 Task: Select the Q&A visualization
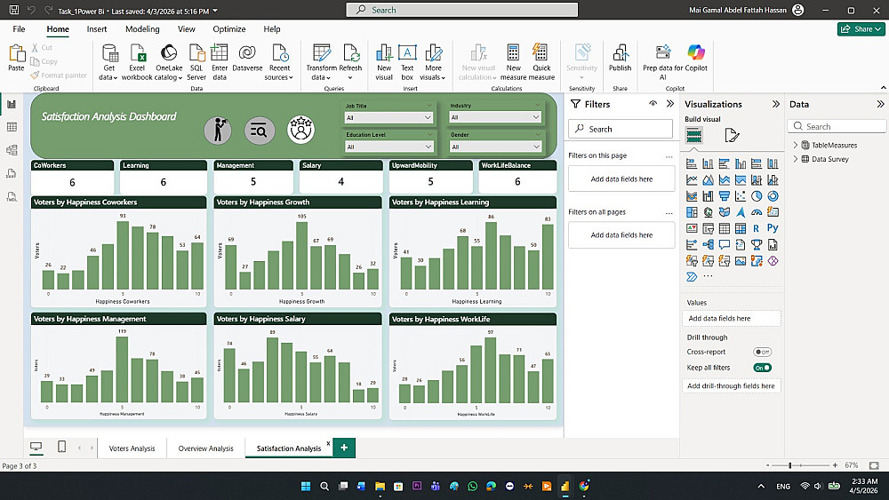pos(724,244)
